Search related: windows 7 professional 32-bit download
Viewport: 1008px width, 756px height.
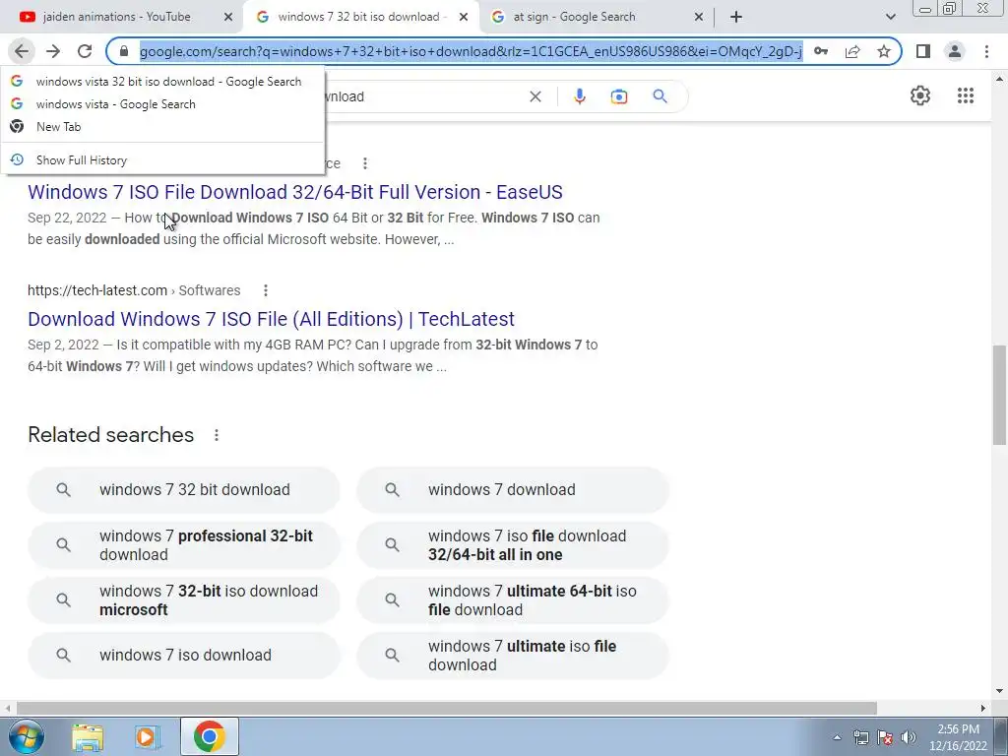coord(183,545)
